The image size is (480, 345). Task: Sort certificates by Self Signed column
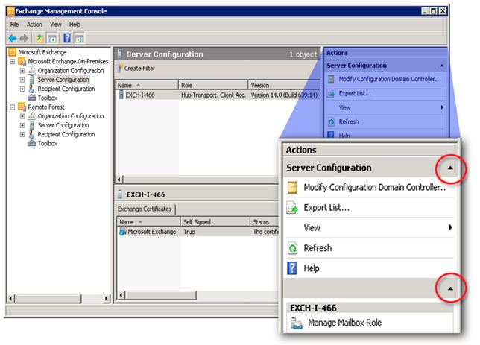tap(215, 222)
